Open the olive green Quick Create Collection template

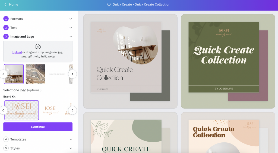pos(228,61)
